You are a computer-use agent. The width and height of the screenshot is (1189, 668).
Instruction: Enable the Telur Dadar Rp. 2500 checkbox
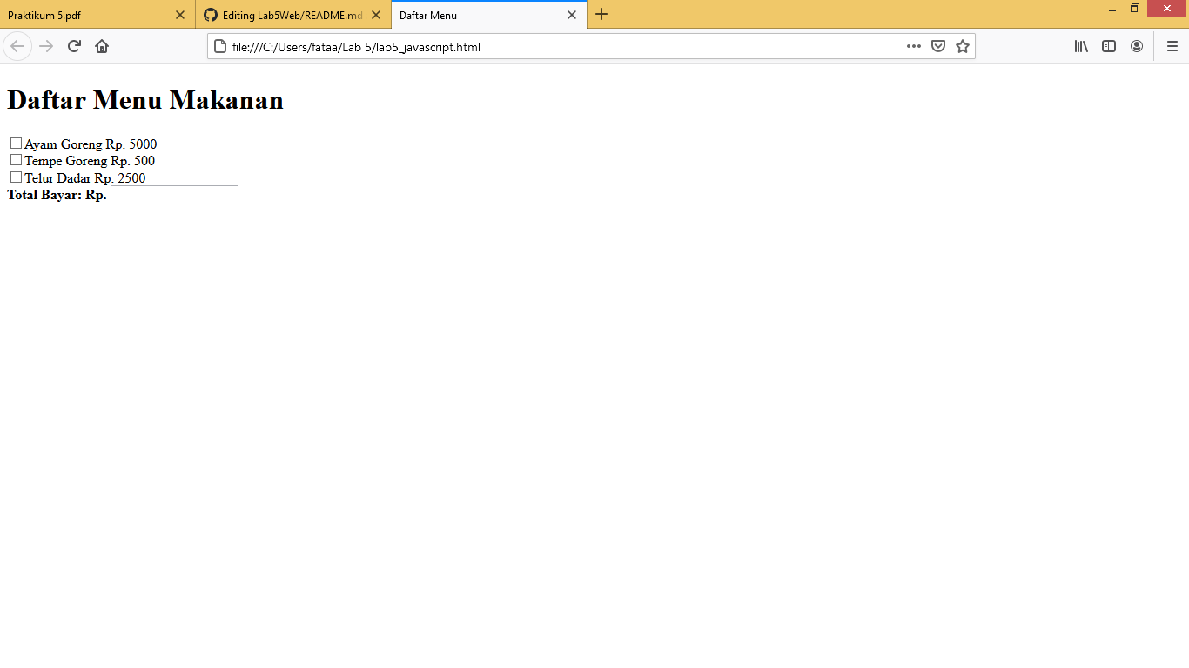pyautogui.click(x=15, y=177)
